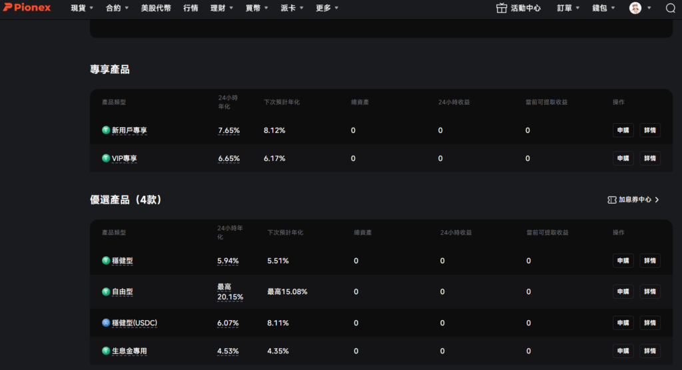The height and width of the screenshot is (370, 682).
Task: Click the 加息券中心 coupon icon
Action: click(611, 200)
